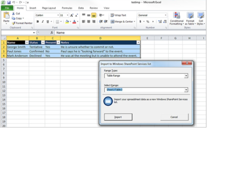Open the Notes column filter dropdown
The height and width of the screenshot is (169, 226).
(x=138, y=43)
